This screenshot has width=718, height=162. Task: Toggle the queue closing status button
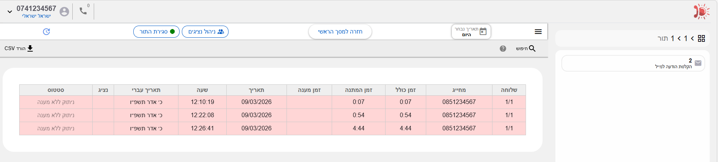156,32
